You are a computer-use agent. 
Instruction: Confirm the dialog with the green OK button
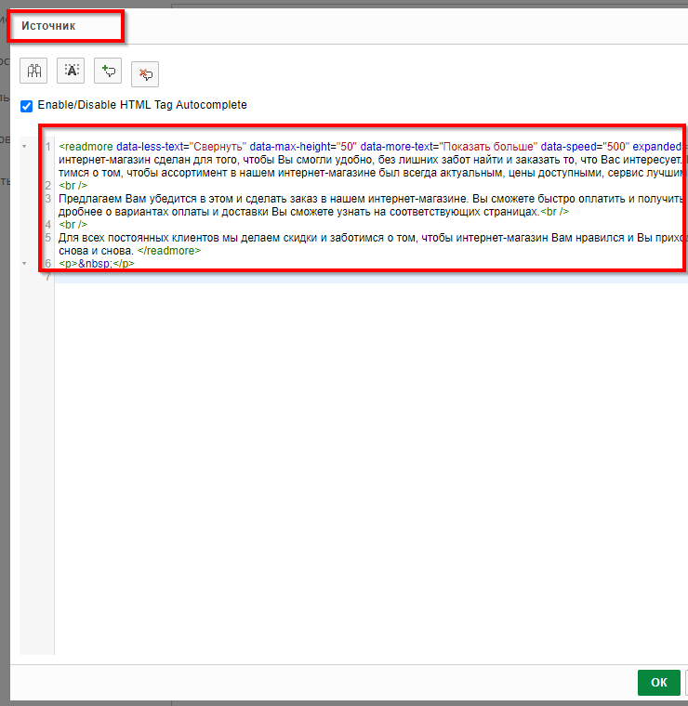pos(659,683)
